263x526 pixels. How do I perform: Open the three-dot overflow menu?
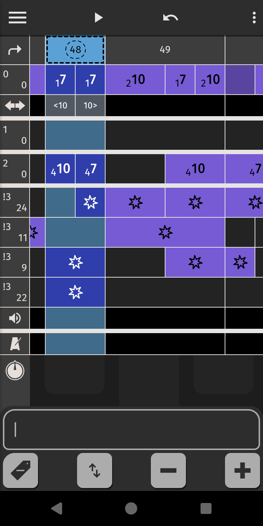point(254,18)
